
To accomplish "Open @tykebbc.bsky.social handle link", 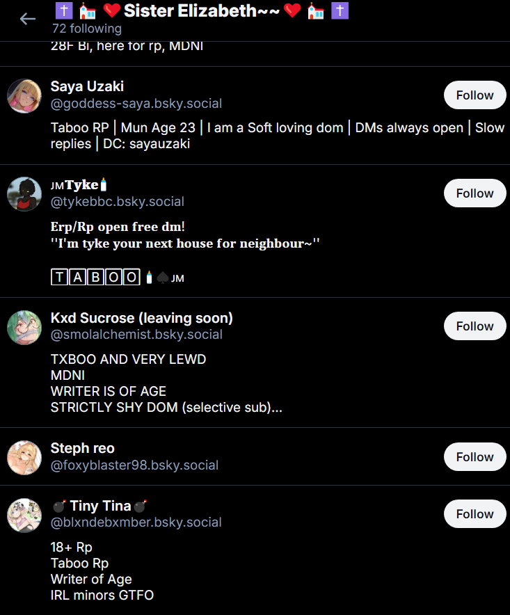I will pyautogui.click(x=118, y=202).
